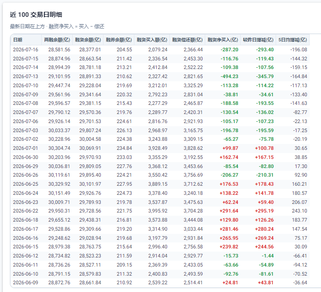
Task: Select the 2026-07-09 date cell
Action: [25, 94]
